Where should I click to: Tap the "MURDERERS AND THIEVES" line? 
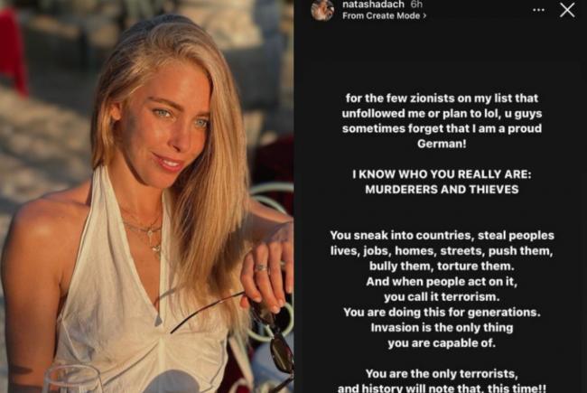pos(442,190)
